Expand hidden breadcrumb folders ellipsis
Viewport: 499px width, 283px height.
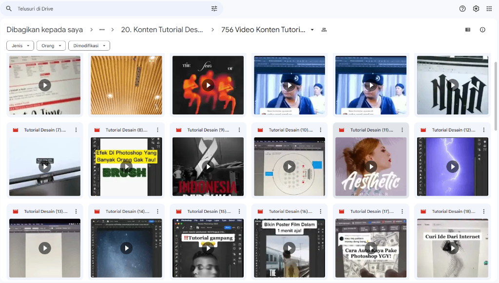pyautogui.click(x=102, y=30)
